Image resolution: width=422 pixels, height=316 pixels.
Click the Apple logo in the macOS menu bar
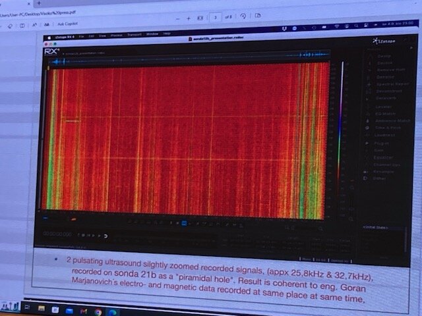point(49,38)
